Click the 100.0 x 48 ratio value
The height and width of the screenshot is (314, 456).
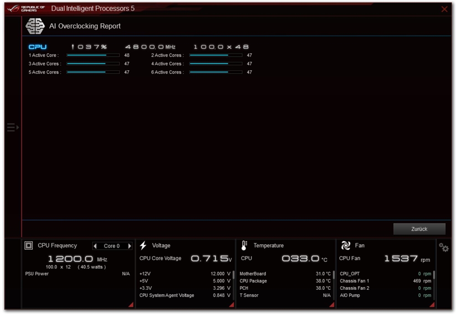point(221,47)
